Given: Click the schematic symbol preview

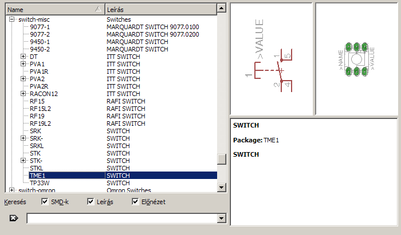Looking at the screenshot, I should pos(272,59).
